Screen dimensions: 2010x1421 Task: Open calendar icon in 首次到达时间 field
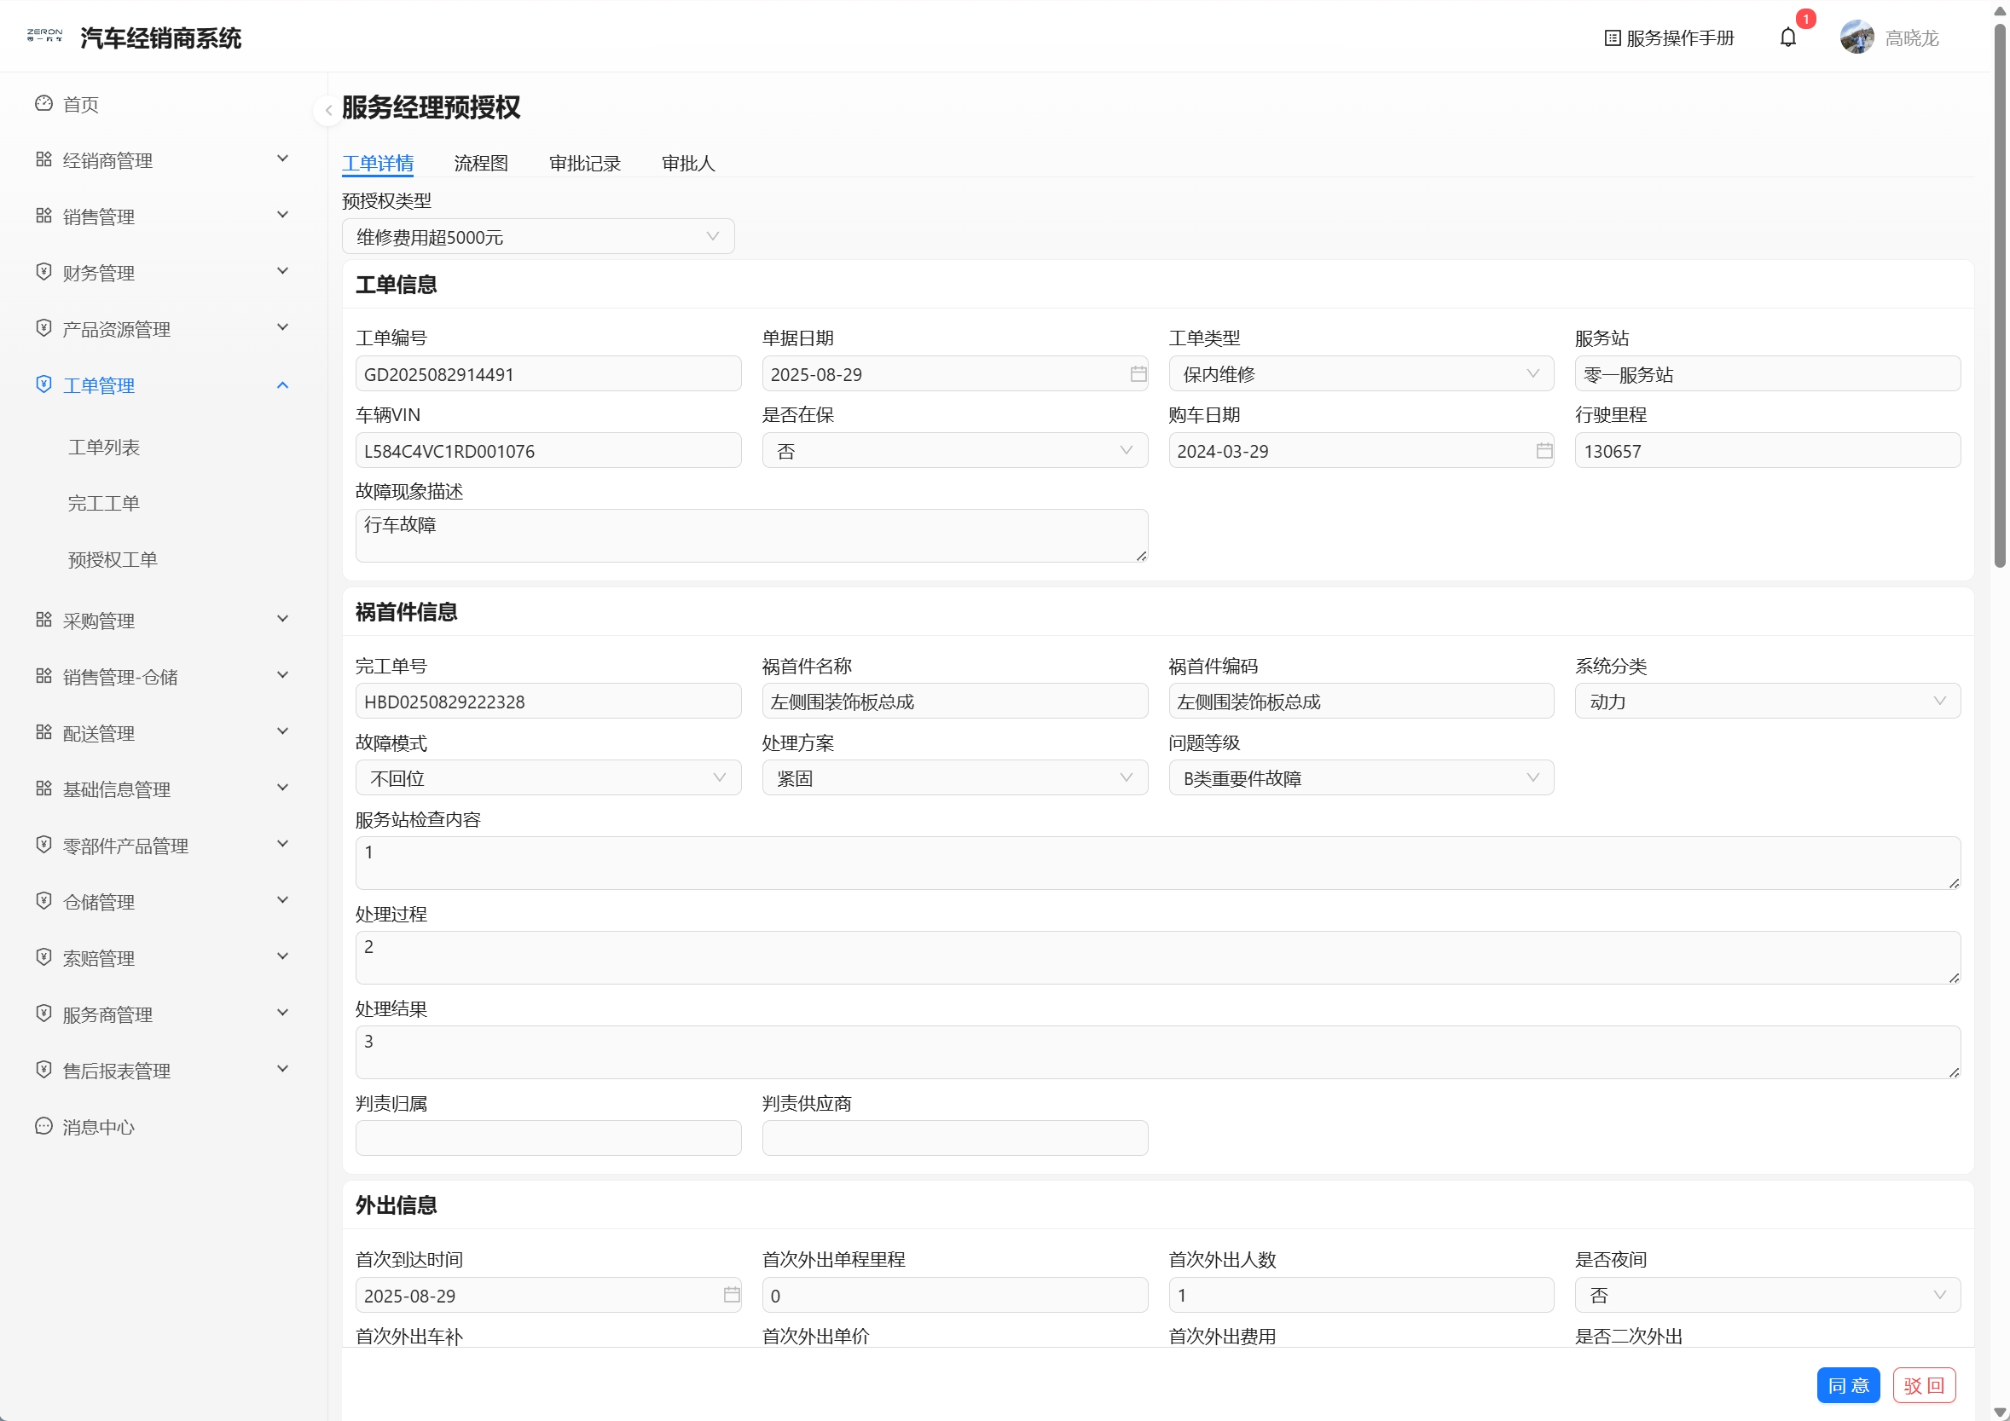[x=732, y=1295]
